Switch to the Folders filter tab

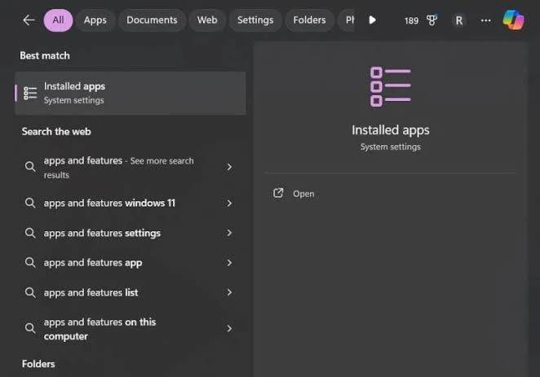310,20
